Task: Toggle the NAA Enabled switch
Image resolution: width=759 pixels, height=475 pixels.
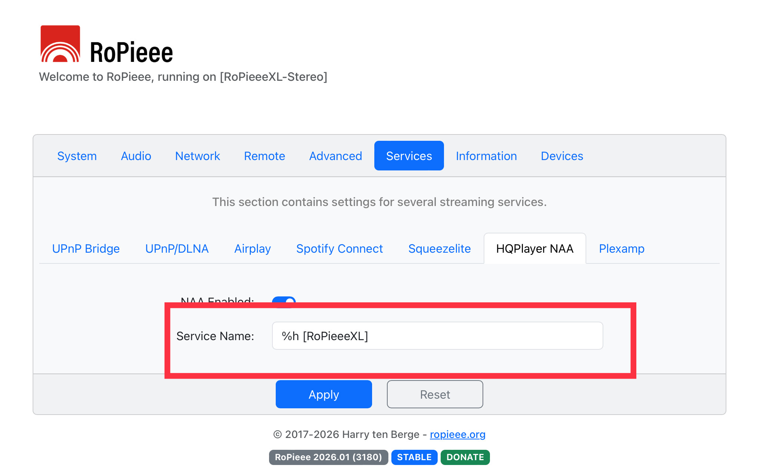Action: coord(284,300)
